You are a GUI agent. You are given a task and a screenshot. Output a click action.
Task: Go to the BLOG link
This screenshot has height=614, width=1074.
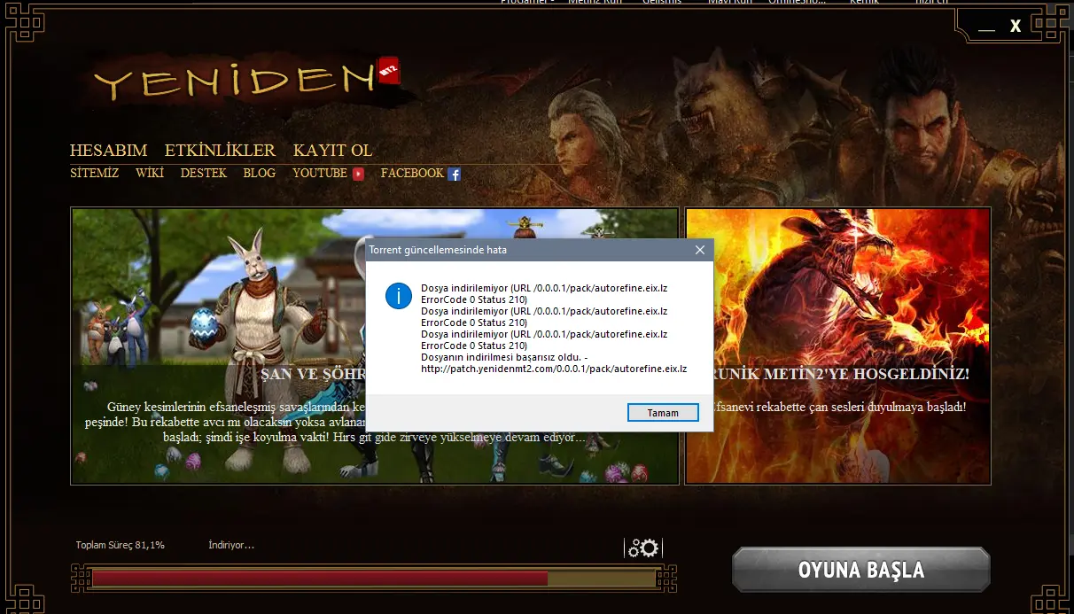click(259, 174)
